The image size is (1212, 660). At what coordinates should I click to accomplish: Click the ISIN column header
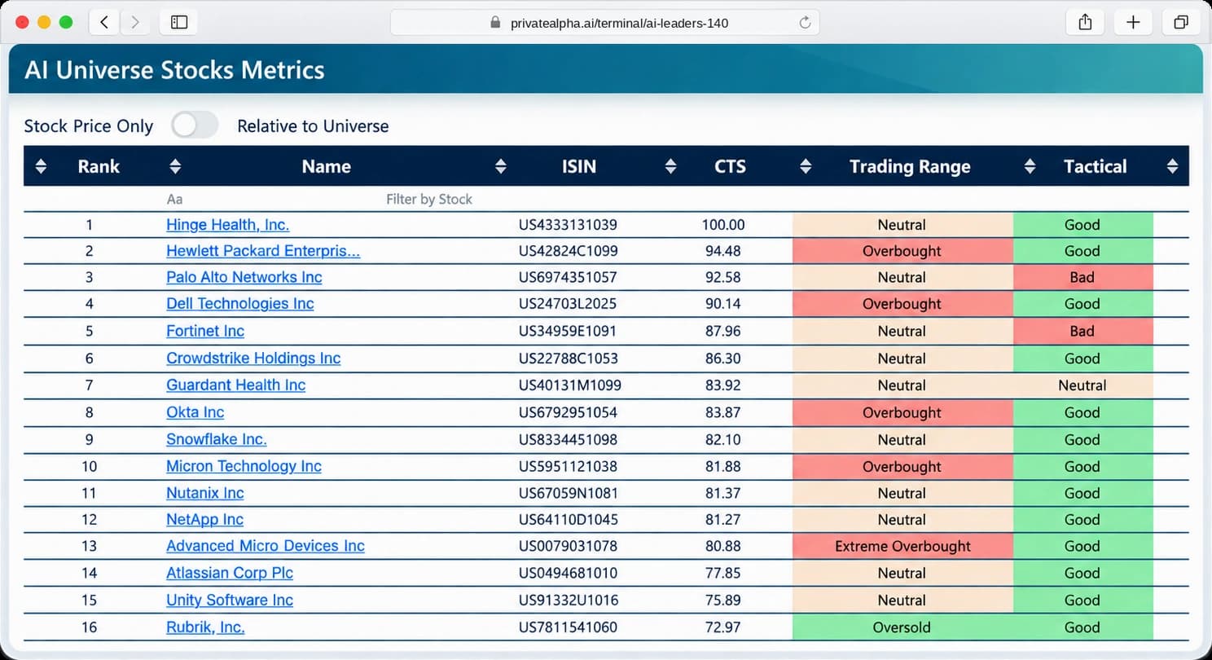pos(579,166)
